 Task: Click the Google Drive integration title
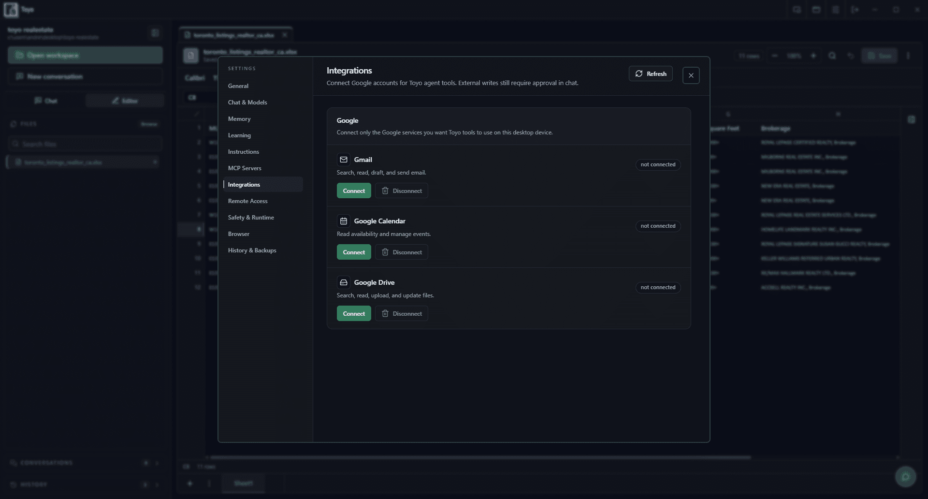tap(374, 282)
